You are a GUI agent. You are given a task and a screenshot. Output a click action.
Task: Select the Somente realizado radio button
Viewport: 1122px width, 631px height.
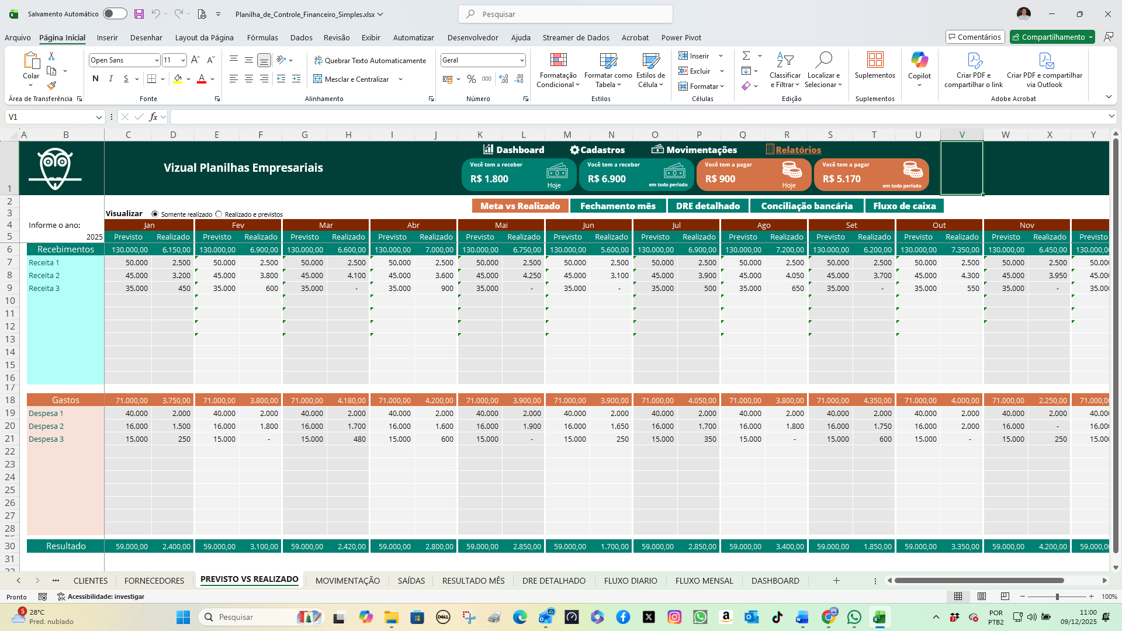pyautogui.click(x=155, y=214)
